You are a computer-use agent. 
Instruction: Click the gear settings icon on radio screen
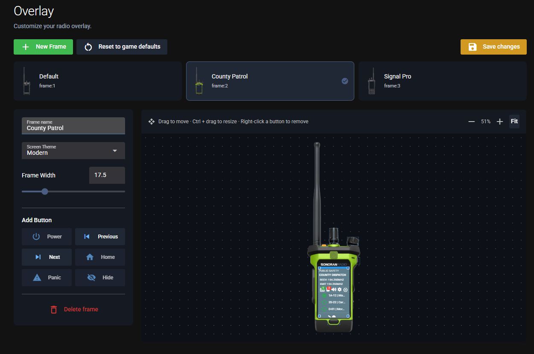tap(339, 290)
